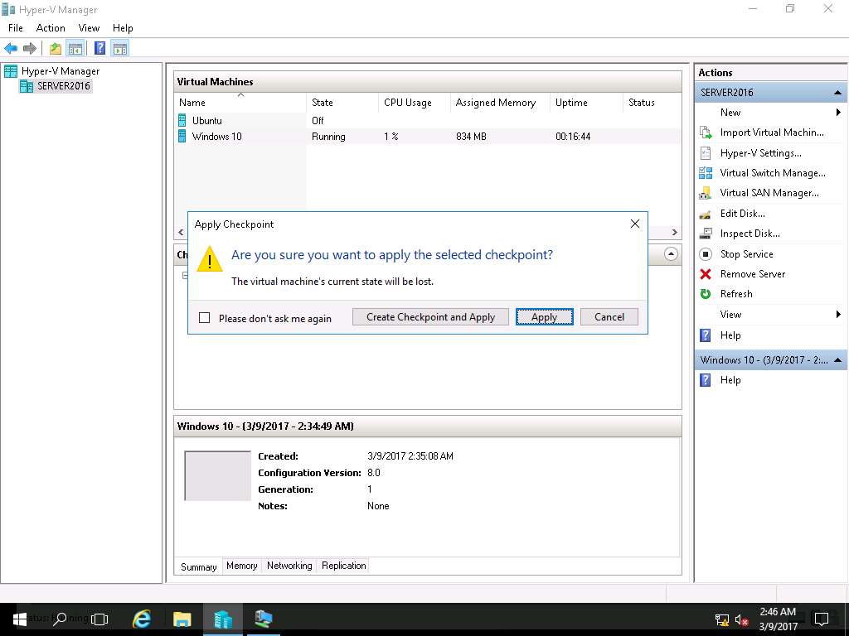Click Create Checkpoint and Apply button
849x636 pixels.
pyautogui.click(x=431, y=317)
